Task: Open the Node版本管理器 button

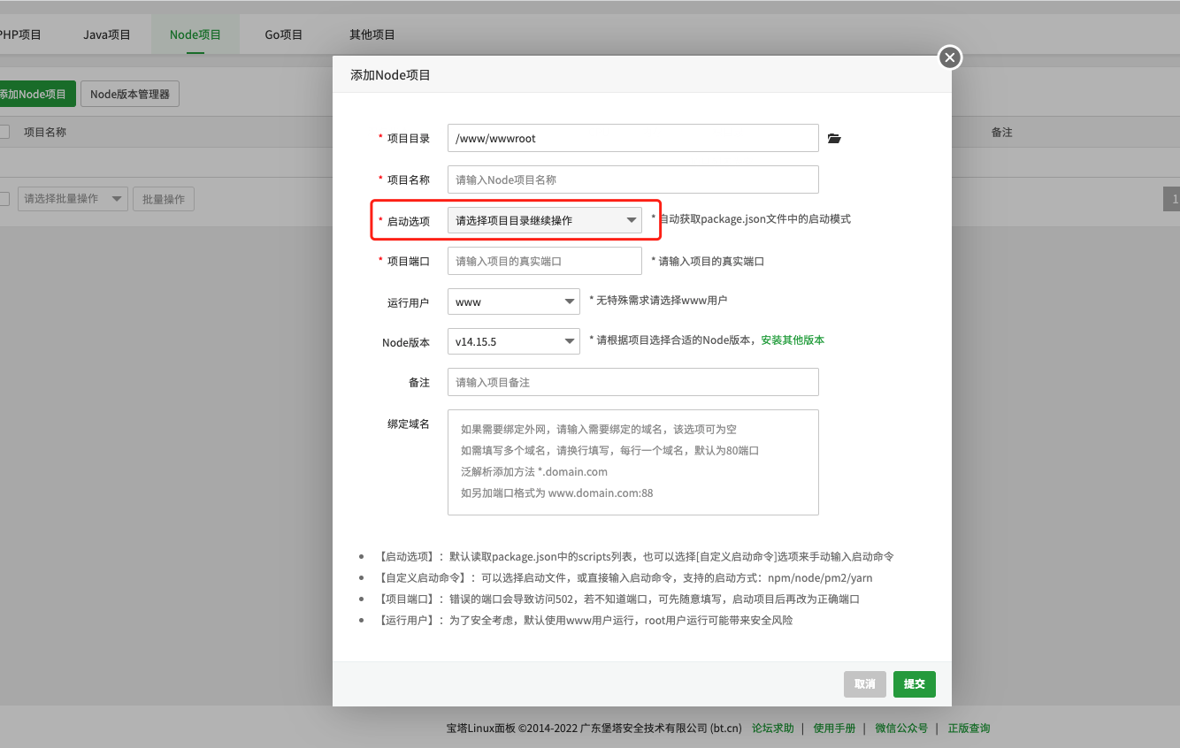Action: [130, 94]
